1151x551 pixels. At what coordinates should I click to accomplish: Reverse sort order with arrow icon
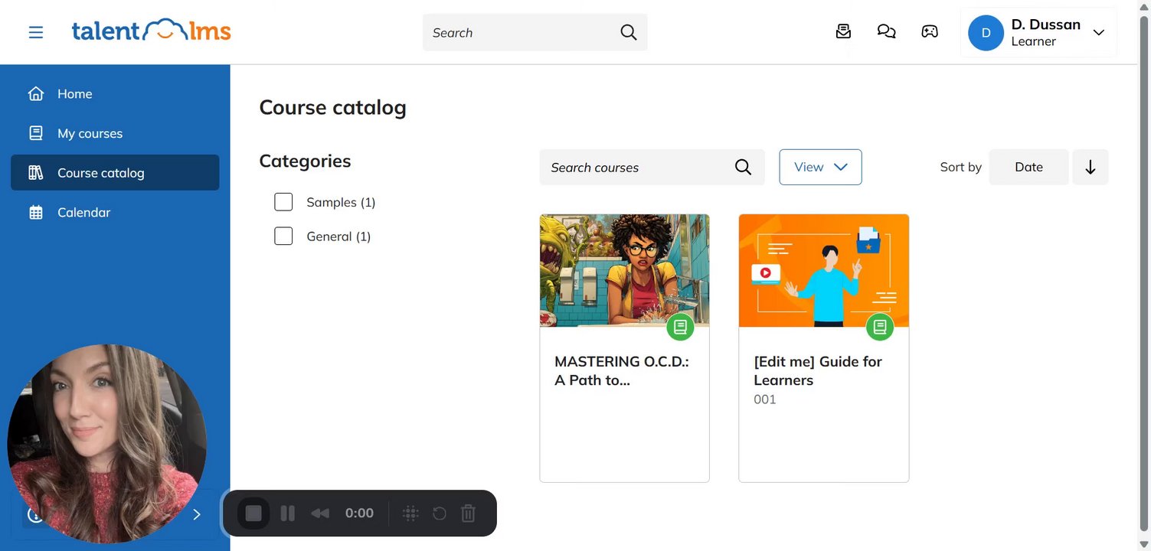1090,167
